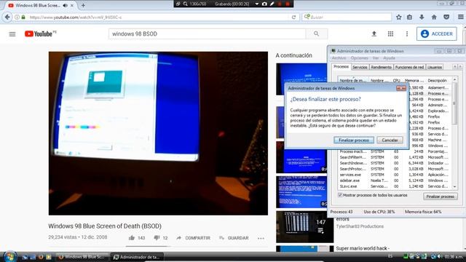466x262 pixels.
Task: Open Firefox downloads arrow icon
Action: pos(422,17)
